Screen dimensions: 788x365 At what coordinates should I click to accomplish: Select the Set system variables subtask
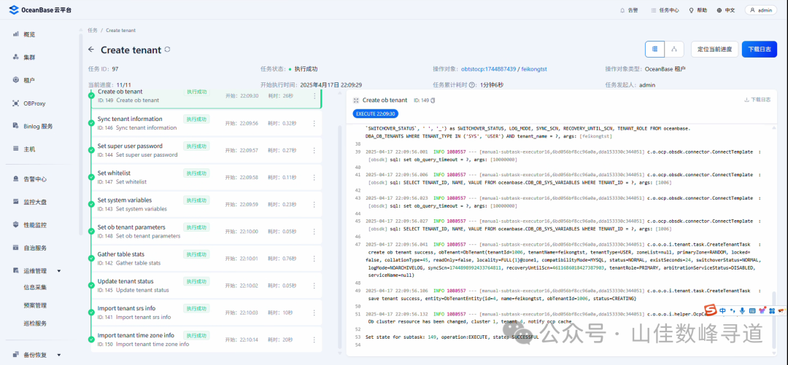pos(206,204)
